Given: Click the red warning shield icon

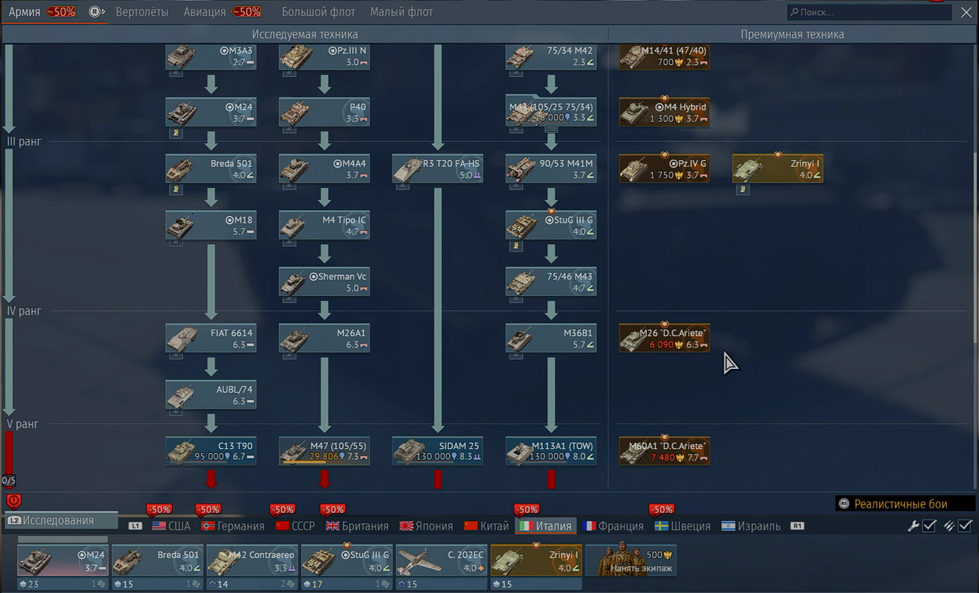Looking at the screenshot, I should (13, 501).
